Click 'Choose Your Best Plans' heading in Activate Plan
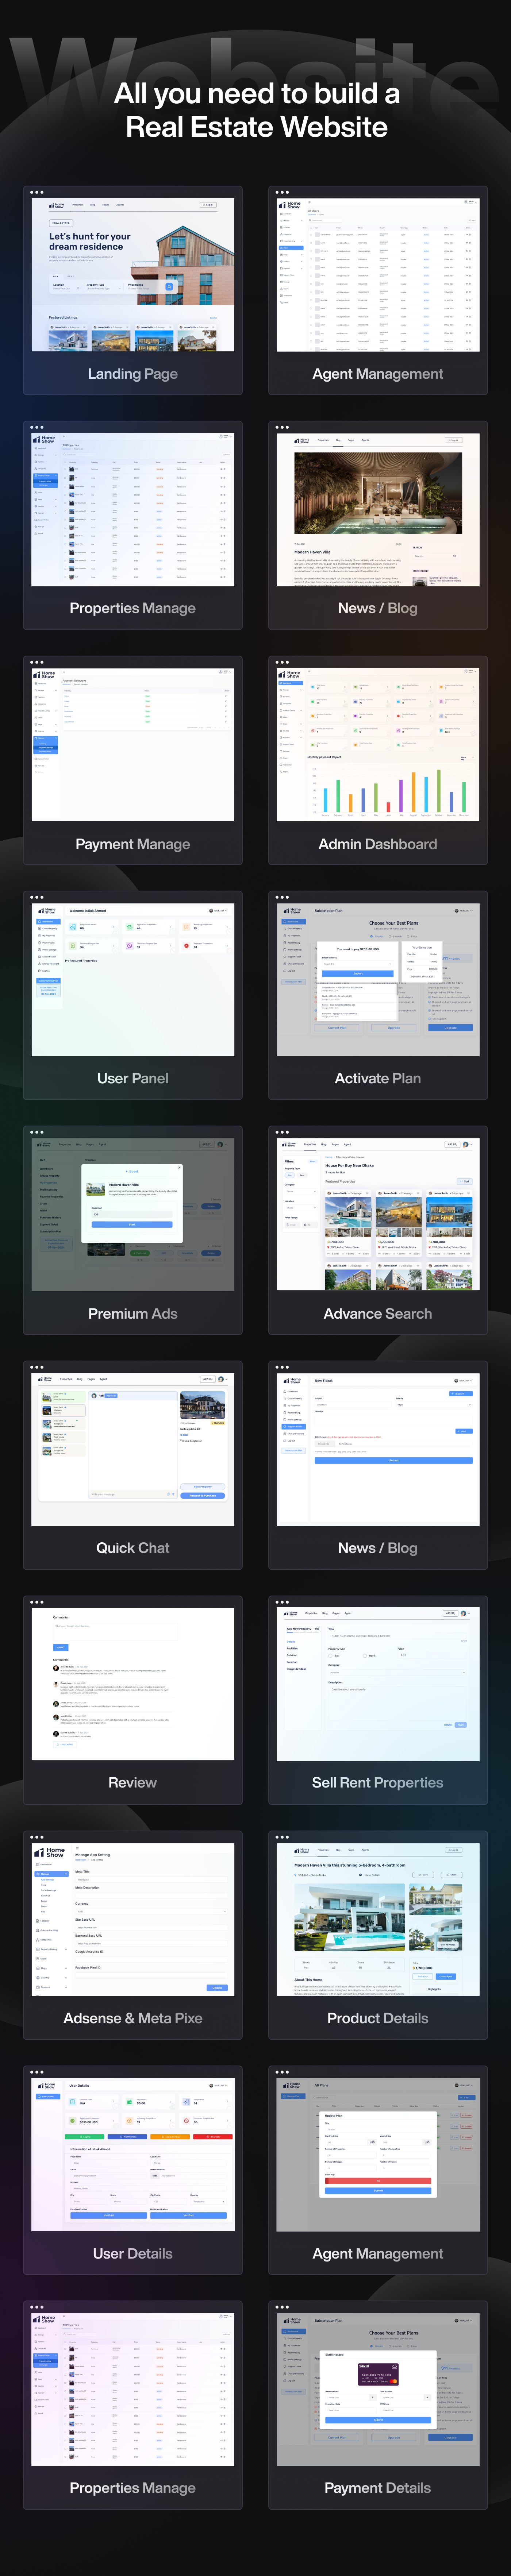 [x=394, y=923]
